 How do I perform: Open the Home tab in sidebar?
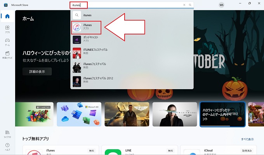tap(7, 16)
